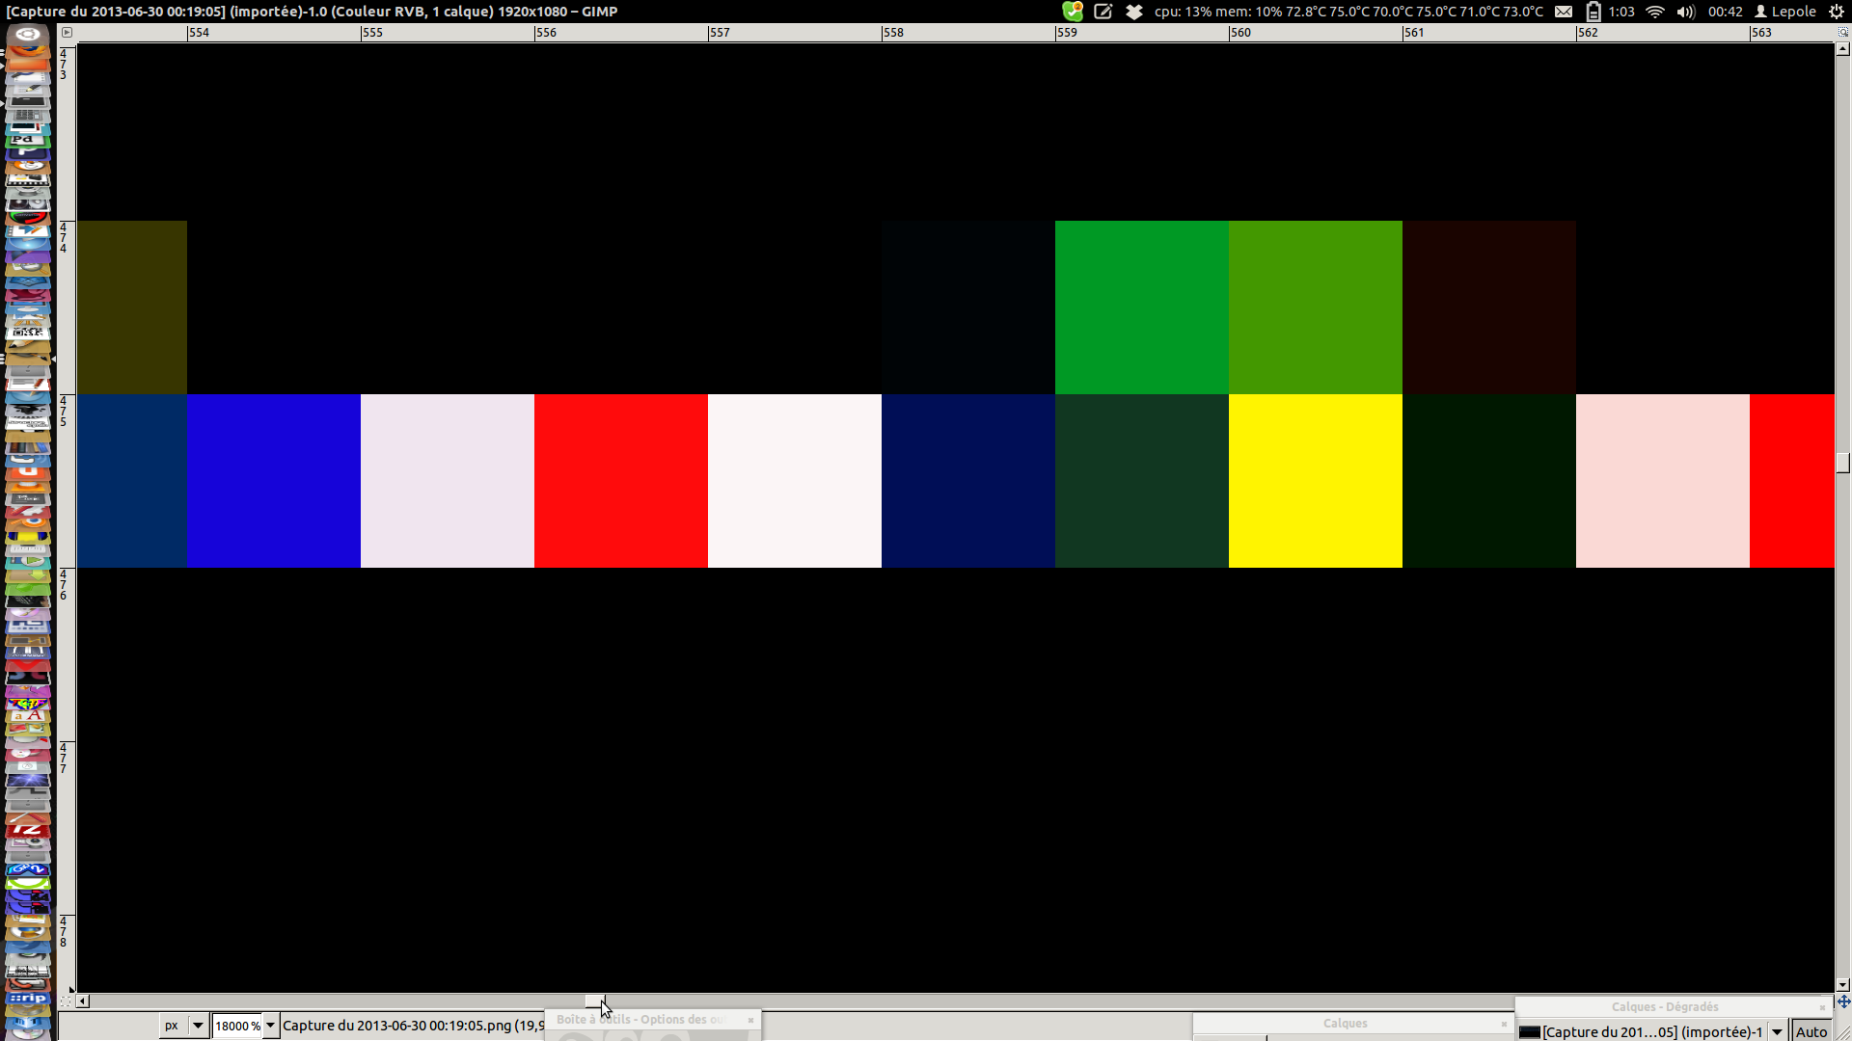This screenshot has width=1852, height=1041.
Task: Open the sound volume indicator
Action: coord(1685,12)
